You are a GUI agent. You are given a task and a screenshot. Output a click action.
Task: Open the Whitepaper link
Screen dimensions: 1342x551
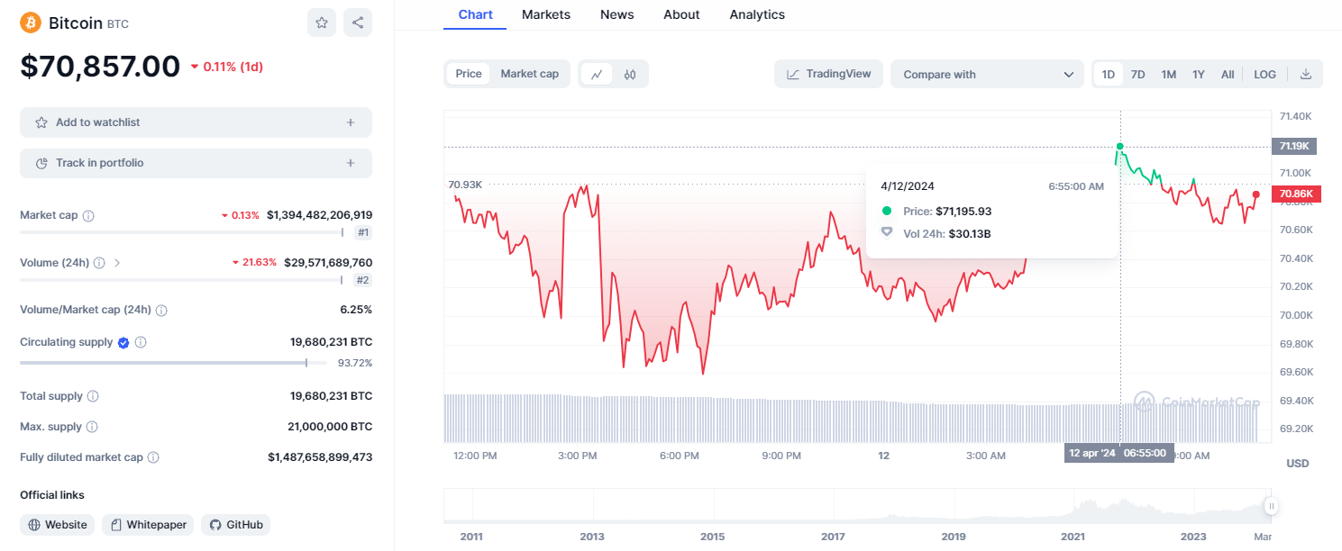click(x=148, y=525)
